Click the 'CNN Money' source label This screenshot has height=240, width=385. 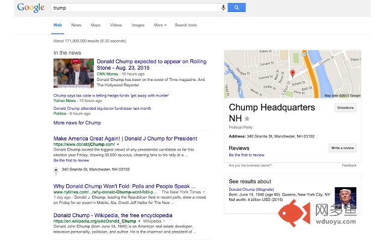[x=107, y=74]
